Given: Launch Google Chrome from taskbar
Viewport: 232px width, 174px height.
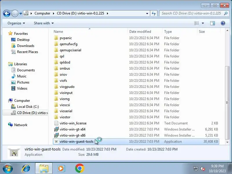Looking at the screenshot, I should pos(79,168).
